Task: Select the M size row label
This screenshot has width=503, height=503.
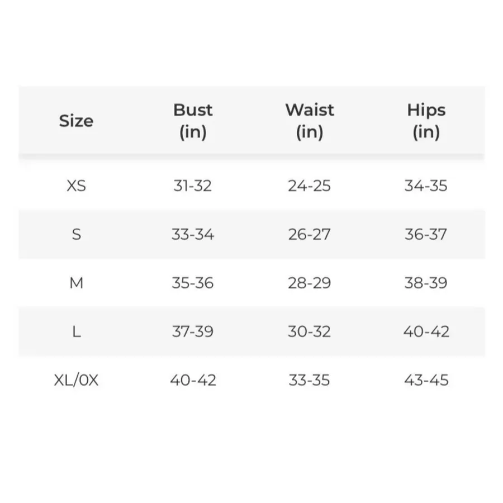Action: (77, 283)
